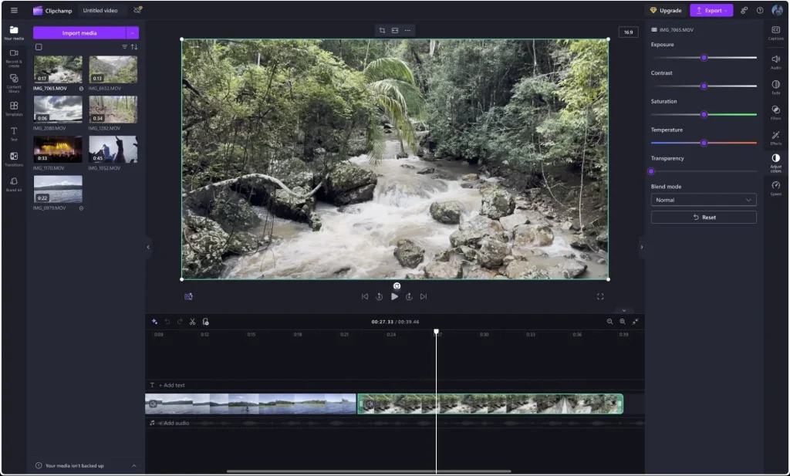Play the video preview
The width and height of the screenshot is (790, 476).
[394, 296]
